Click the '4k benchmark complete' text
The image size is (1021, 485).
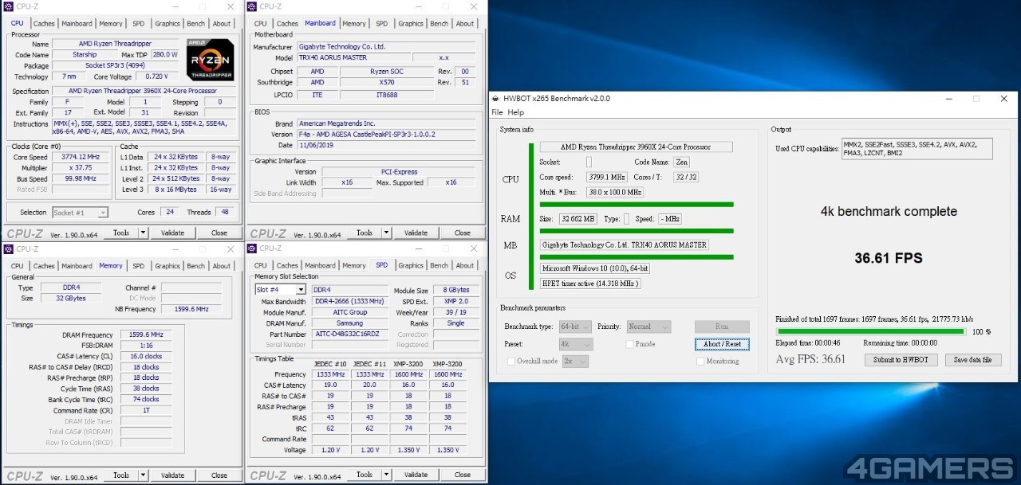(x=889, y=211)
